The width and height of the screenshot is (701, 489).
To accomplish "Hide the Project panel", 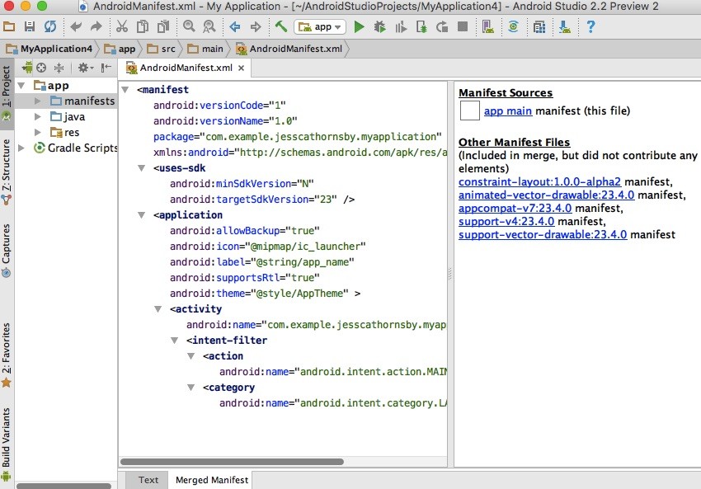I will click(106, 68).
